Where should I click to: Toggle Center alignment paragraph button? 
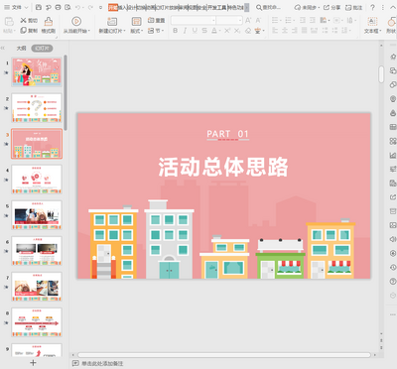point(285,31)
